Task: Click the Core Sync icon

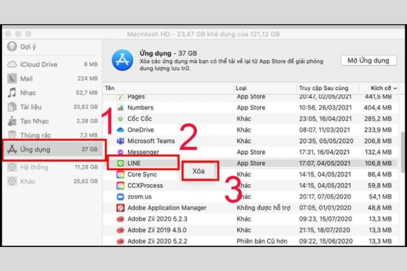Action: tap(120, 174)
